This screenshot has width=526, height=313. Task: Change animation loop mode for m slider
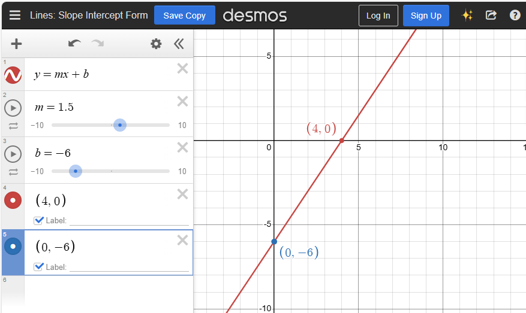point(13,126)
